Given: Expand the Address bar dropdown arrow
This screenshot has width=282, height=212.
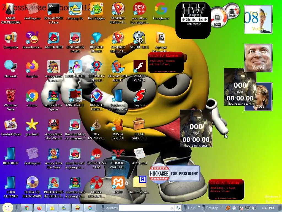Looking at the screenshot, I should coord(172,208).
